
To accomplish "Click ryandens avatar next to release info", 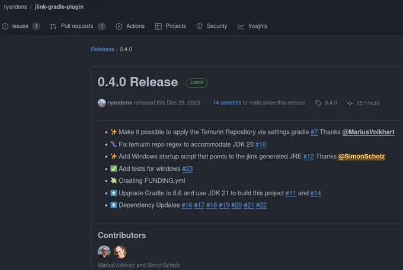I will [101, 103].
